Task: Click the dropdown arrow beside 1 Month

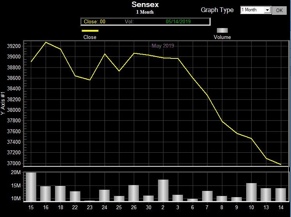Action: tap(267, 10)
